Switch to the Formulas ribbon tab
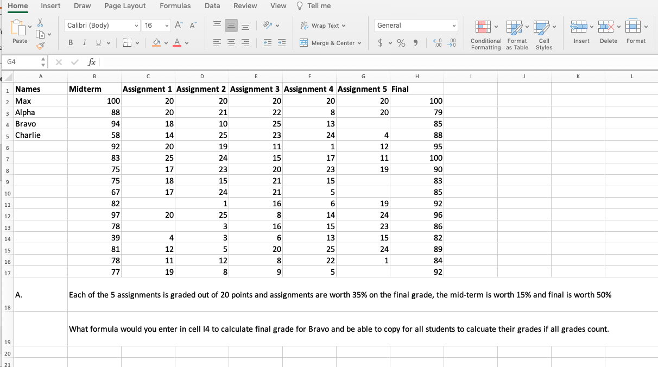The image size is (658, 367). click(175, 6)
